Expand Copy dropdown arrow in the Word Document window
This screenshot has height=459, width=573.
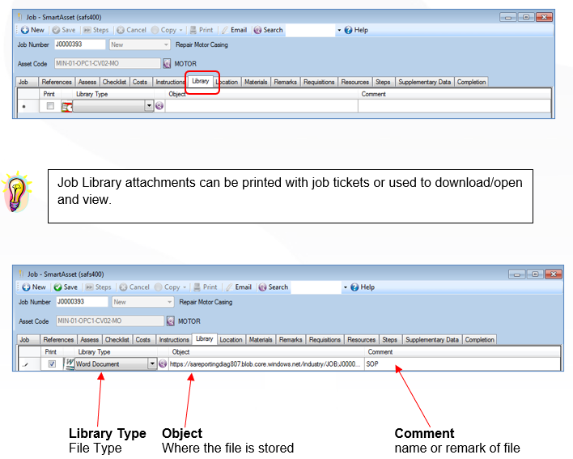coord(185,287)
